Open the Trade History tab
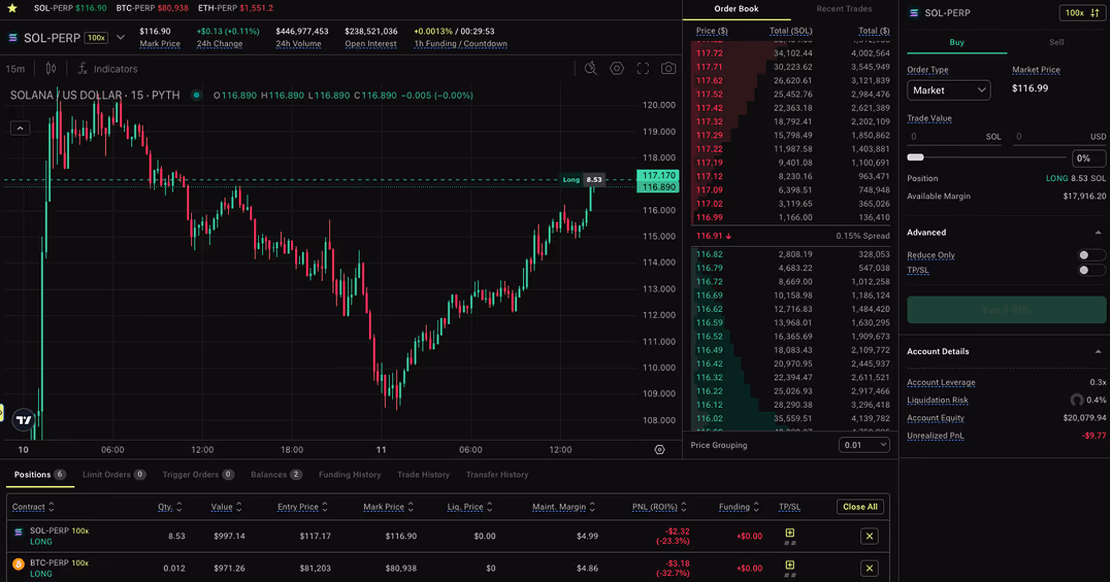This screenshot has height=582, width=1110. coord(423,475)
